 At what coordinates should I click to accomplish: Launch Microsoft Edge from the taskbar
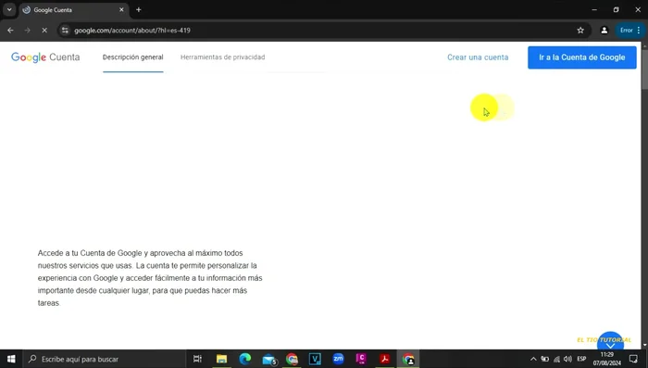coord(245,359)
